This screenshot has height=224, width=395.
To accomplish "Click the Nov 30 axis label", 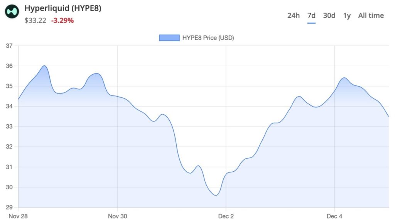I will coord(117,216).
